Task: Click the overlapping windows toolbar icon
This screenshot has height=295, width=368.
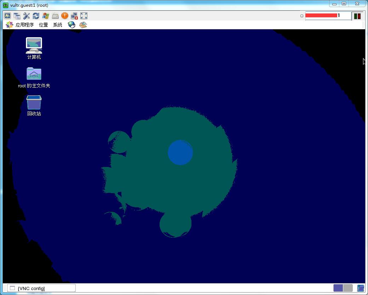Action: pyautogui.click(x=17, y=16)
